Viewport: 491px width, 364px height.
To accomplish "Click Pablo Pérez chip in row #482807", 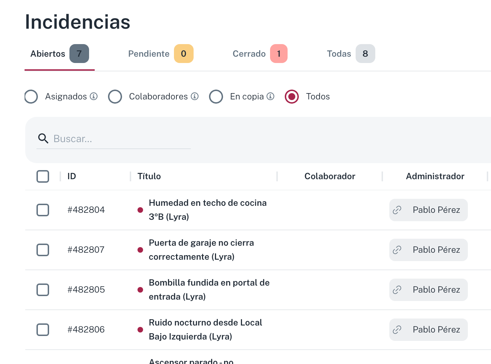I will [x=429, y=250].
